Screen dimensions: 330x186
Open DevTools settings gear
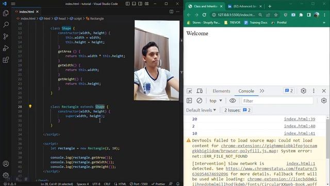click(x=303, y=91)
